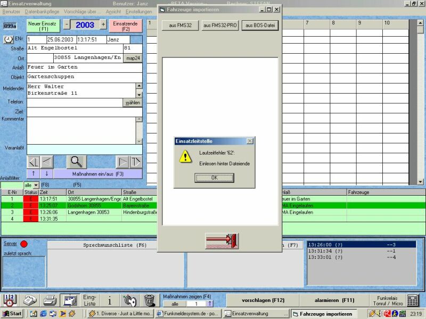The width and height of the screenshot is (426, 319).
Task: Decrease year with the minus button
Action: 67,25
